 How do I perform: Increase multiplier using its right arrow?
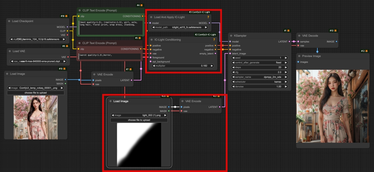[212, 66]
